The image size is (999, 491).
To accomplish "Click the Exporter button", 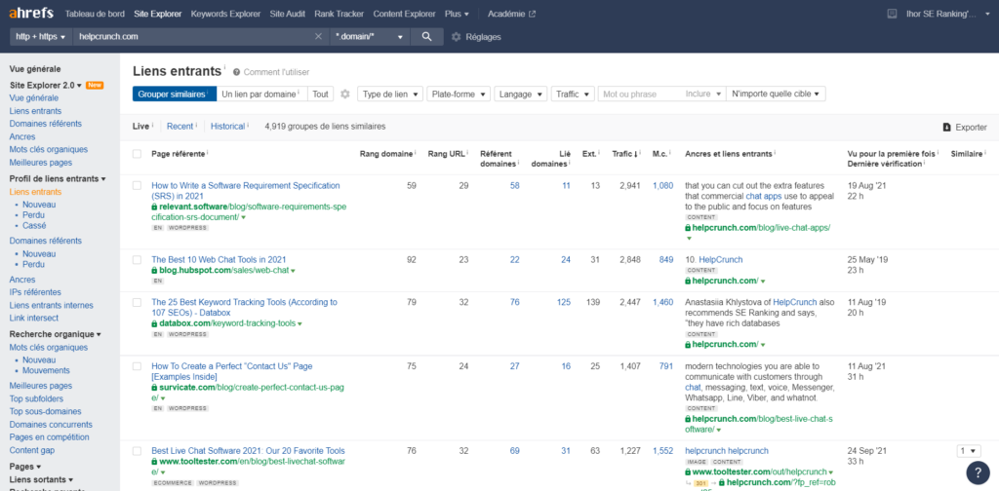I will point(965,128).
